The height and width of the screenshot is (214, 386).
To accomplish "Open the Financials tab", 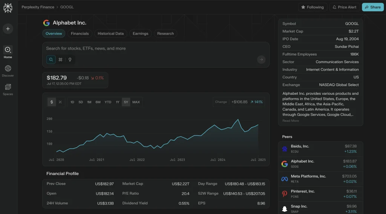I will point(80,33).
